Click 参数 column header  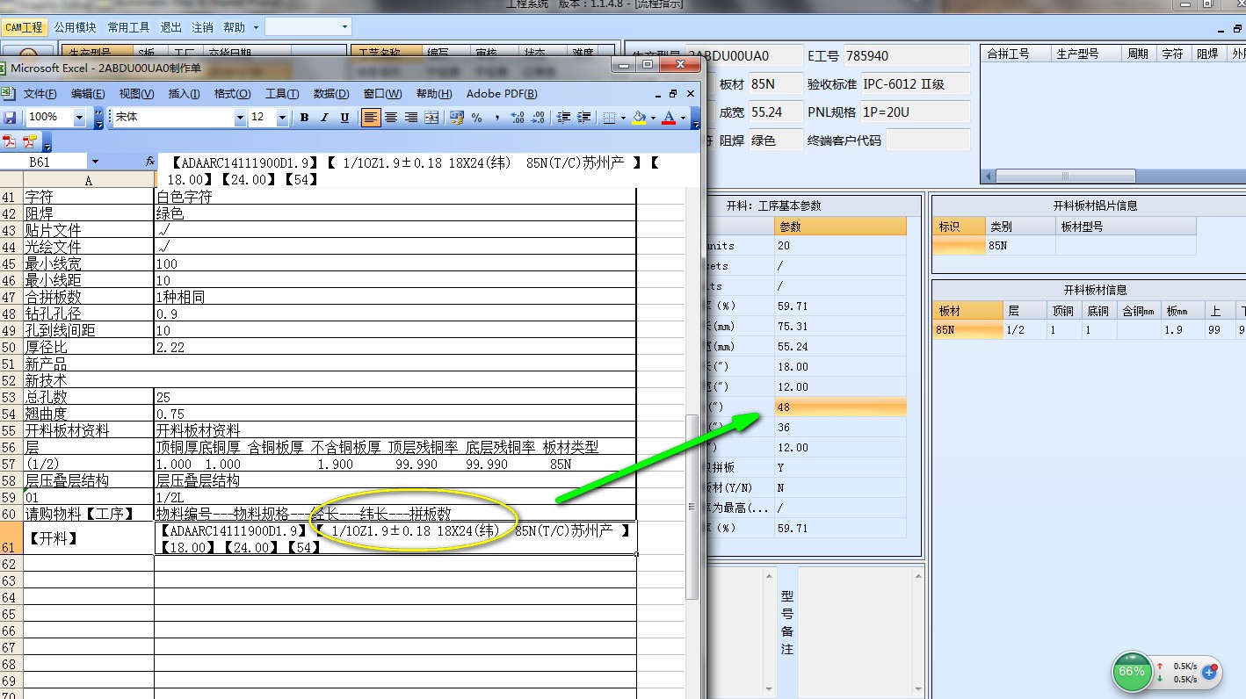pyautogui.click(x=840, y=226)
